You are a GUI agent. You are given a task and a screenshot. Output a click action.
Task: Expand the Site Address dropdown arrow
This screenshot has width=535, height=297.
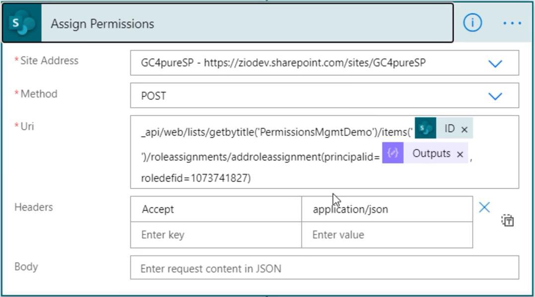click(x=495, y=64)
